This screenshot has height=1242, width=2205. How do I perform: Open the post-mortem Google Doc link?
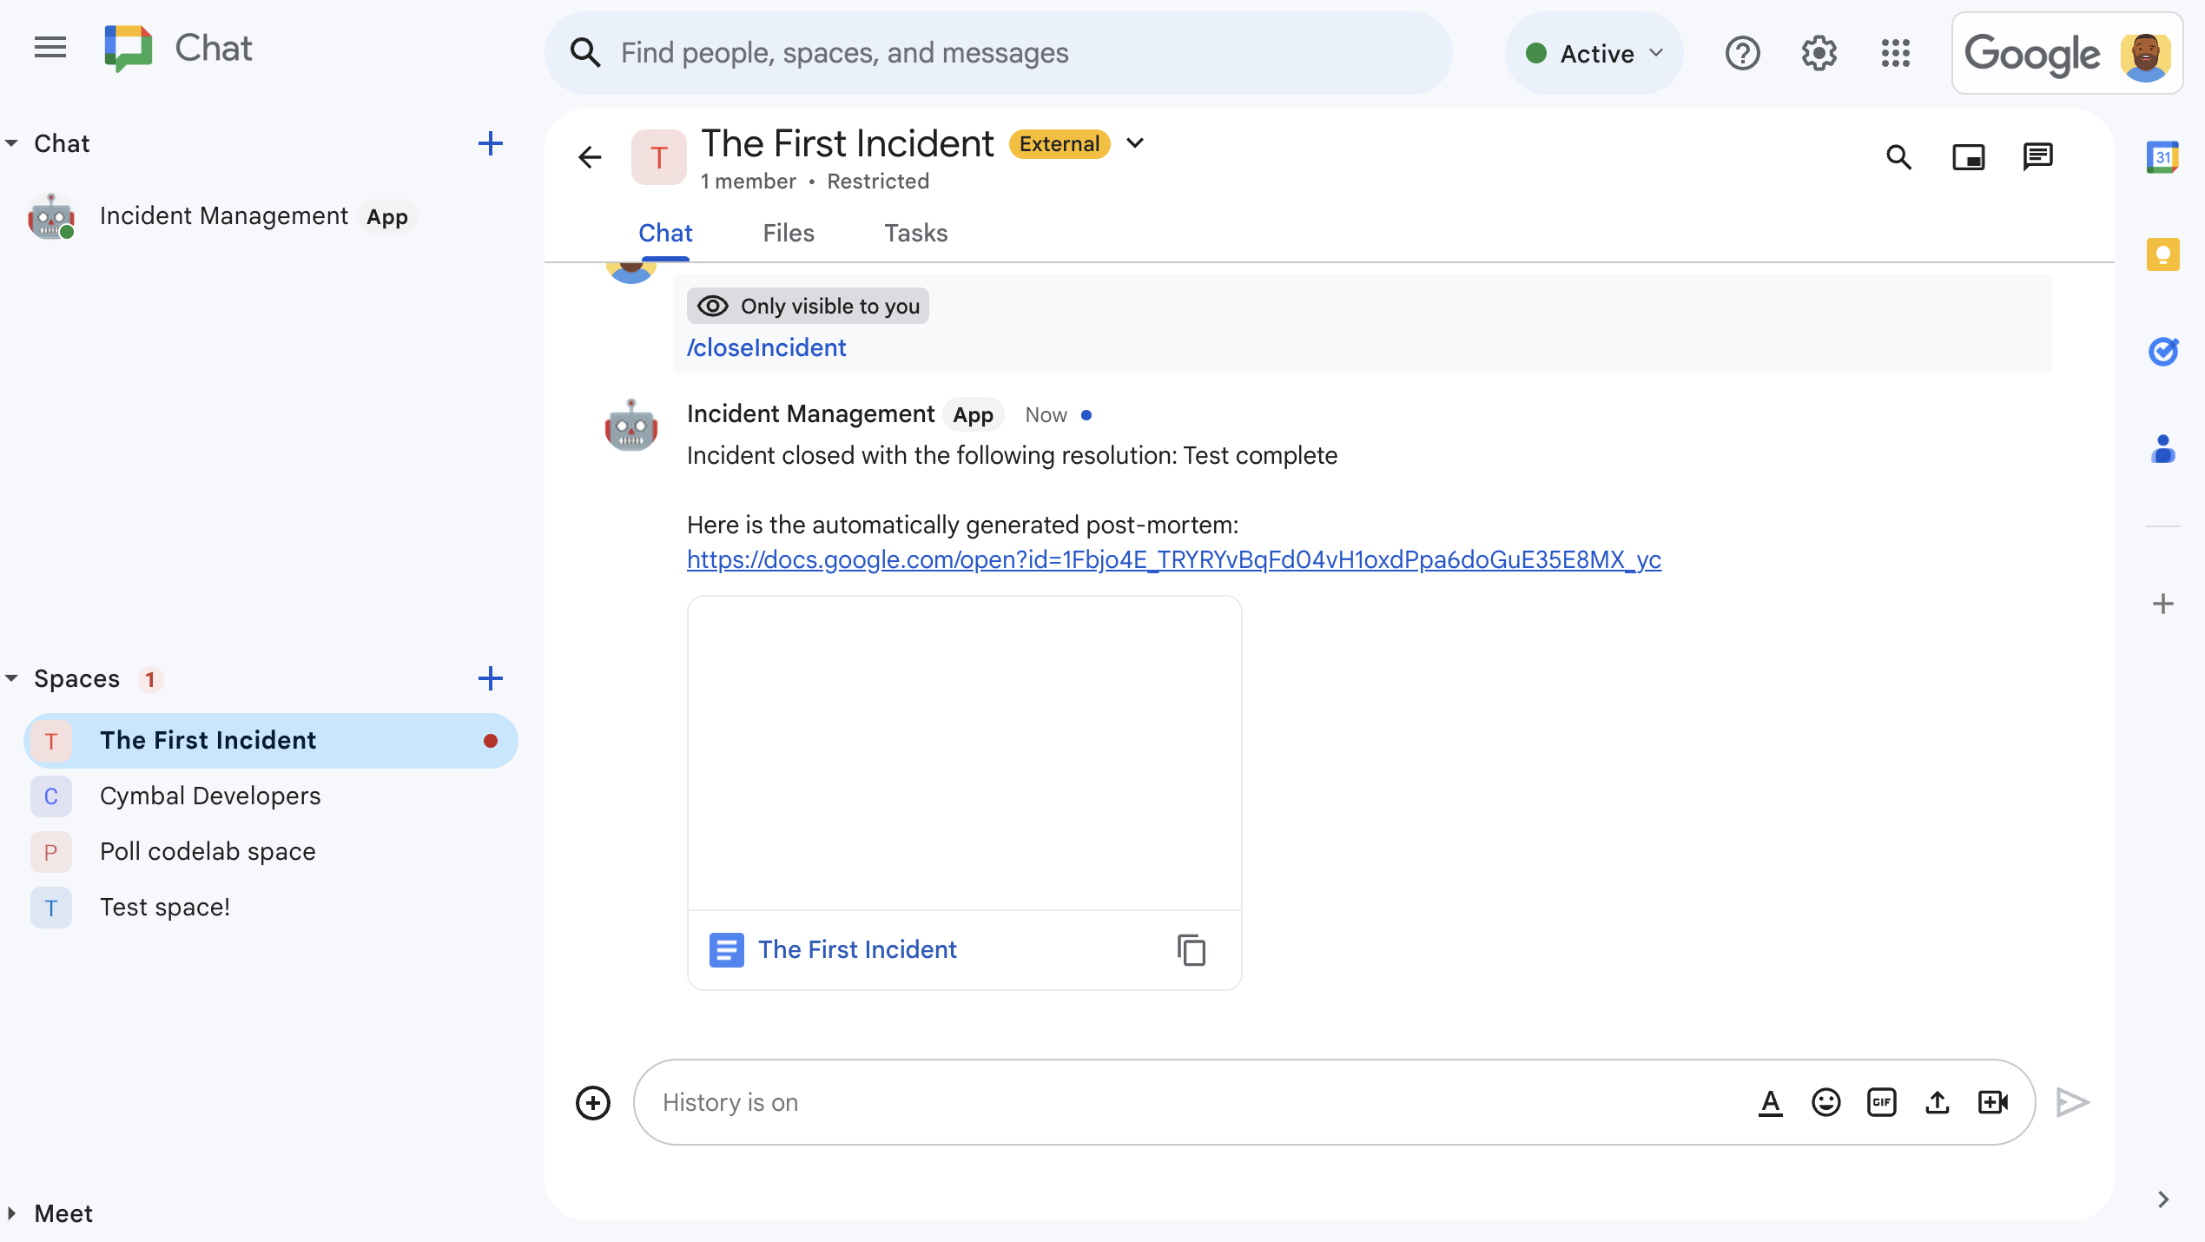click(x=1172, y=559)
